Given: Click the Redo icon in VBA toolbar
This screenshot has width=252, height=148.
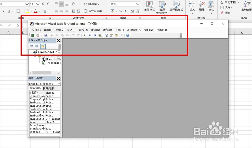Looking at the screenshot, I should (x=78, y=35).
